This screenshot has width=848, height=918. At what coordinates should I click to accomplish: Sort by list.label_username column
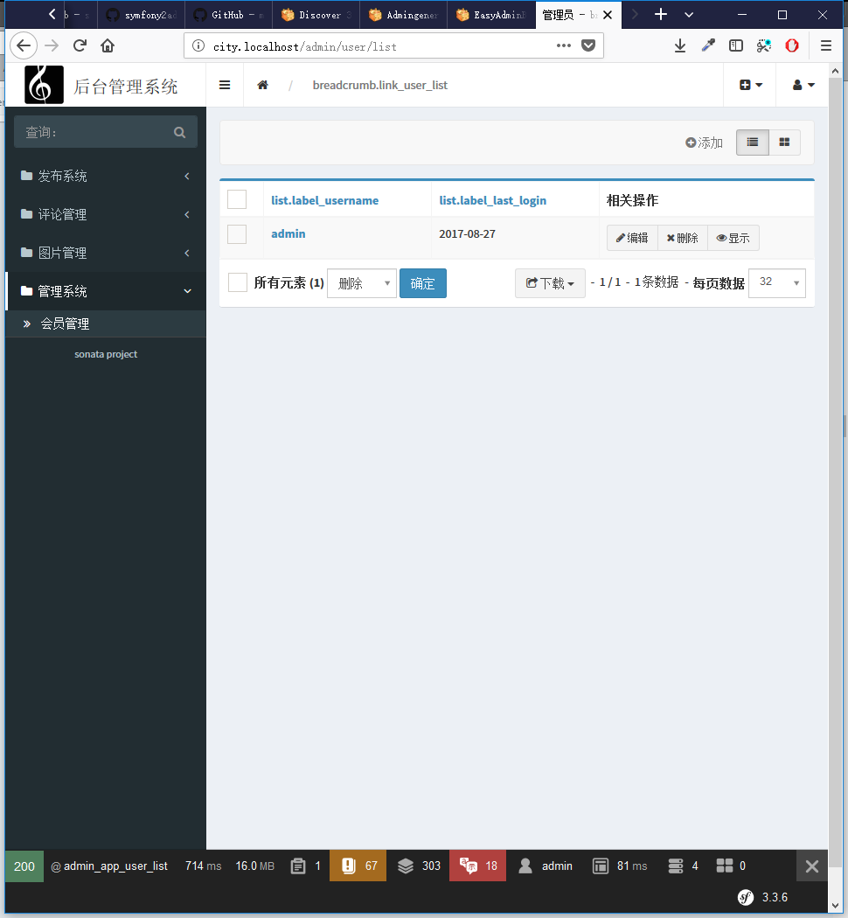click(325, 200)
